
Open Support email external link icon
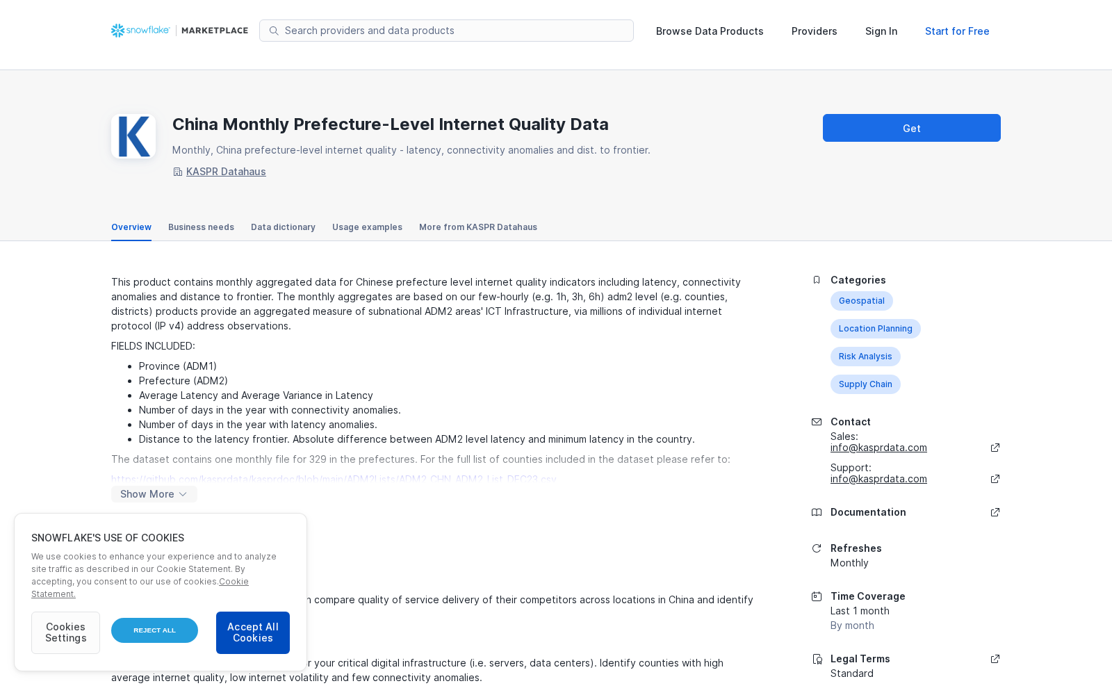point(995,479)
